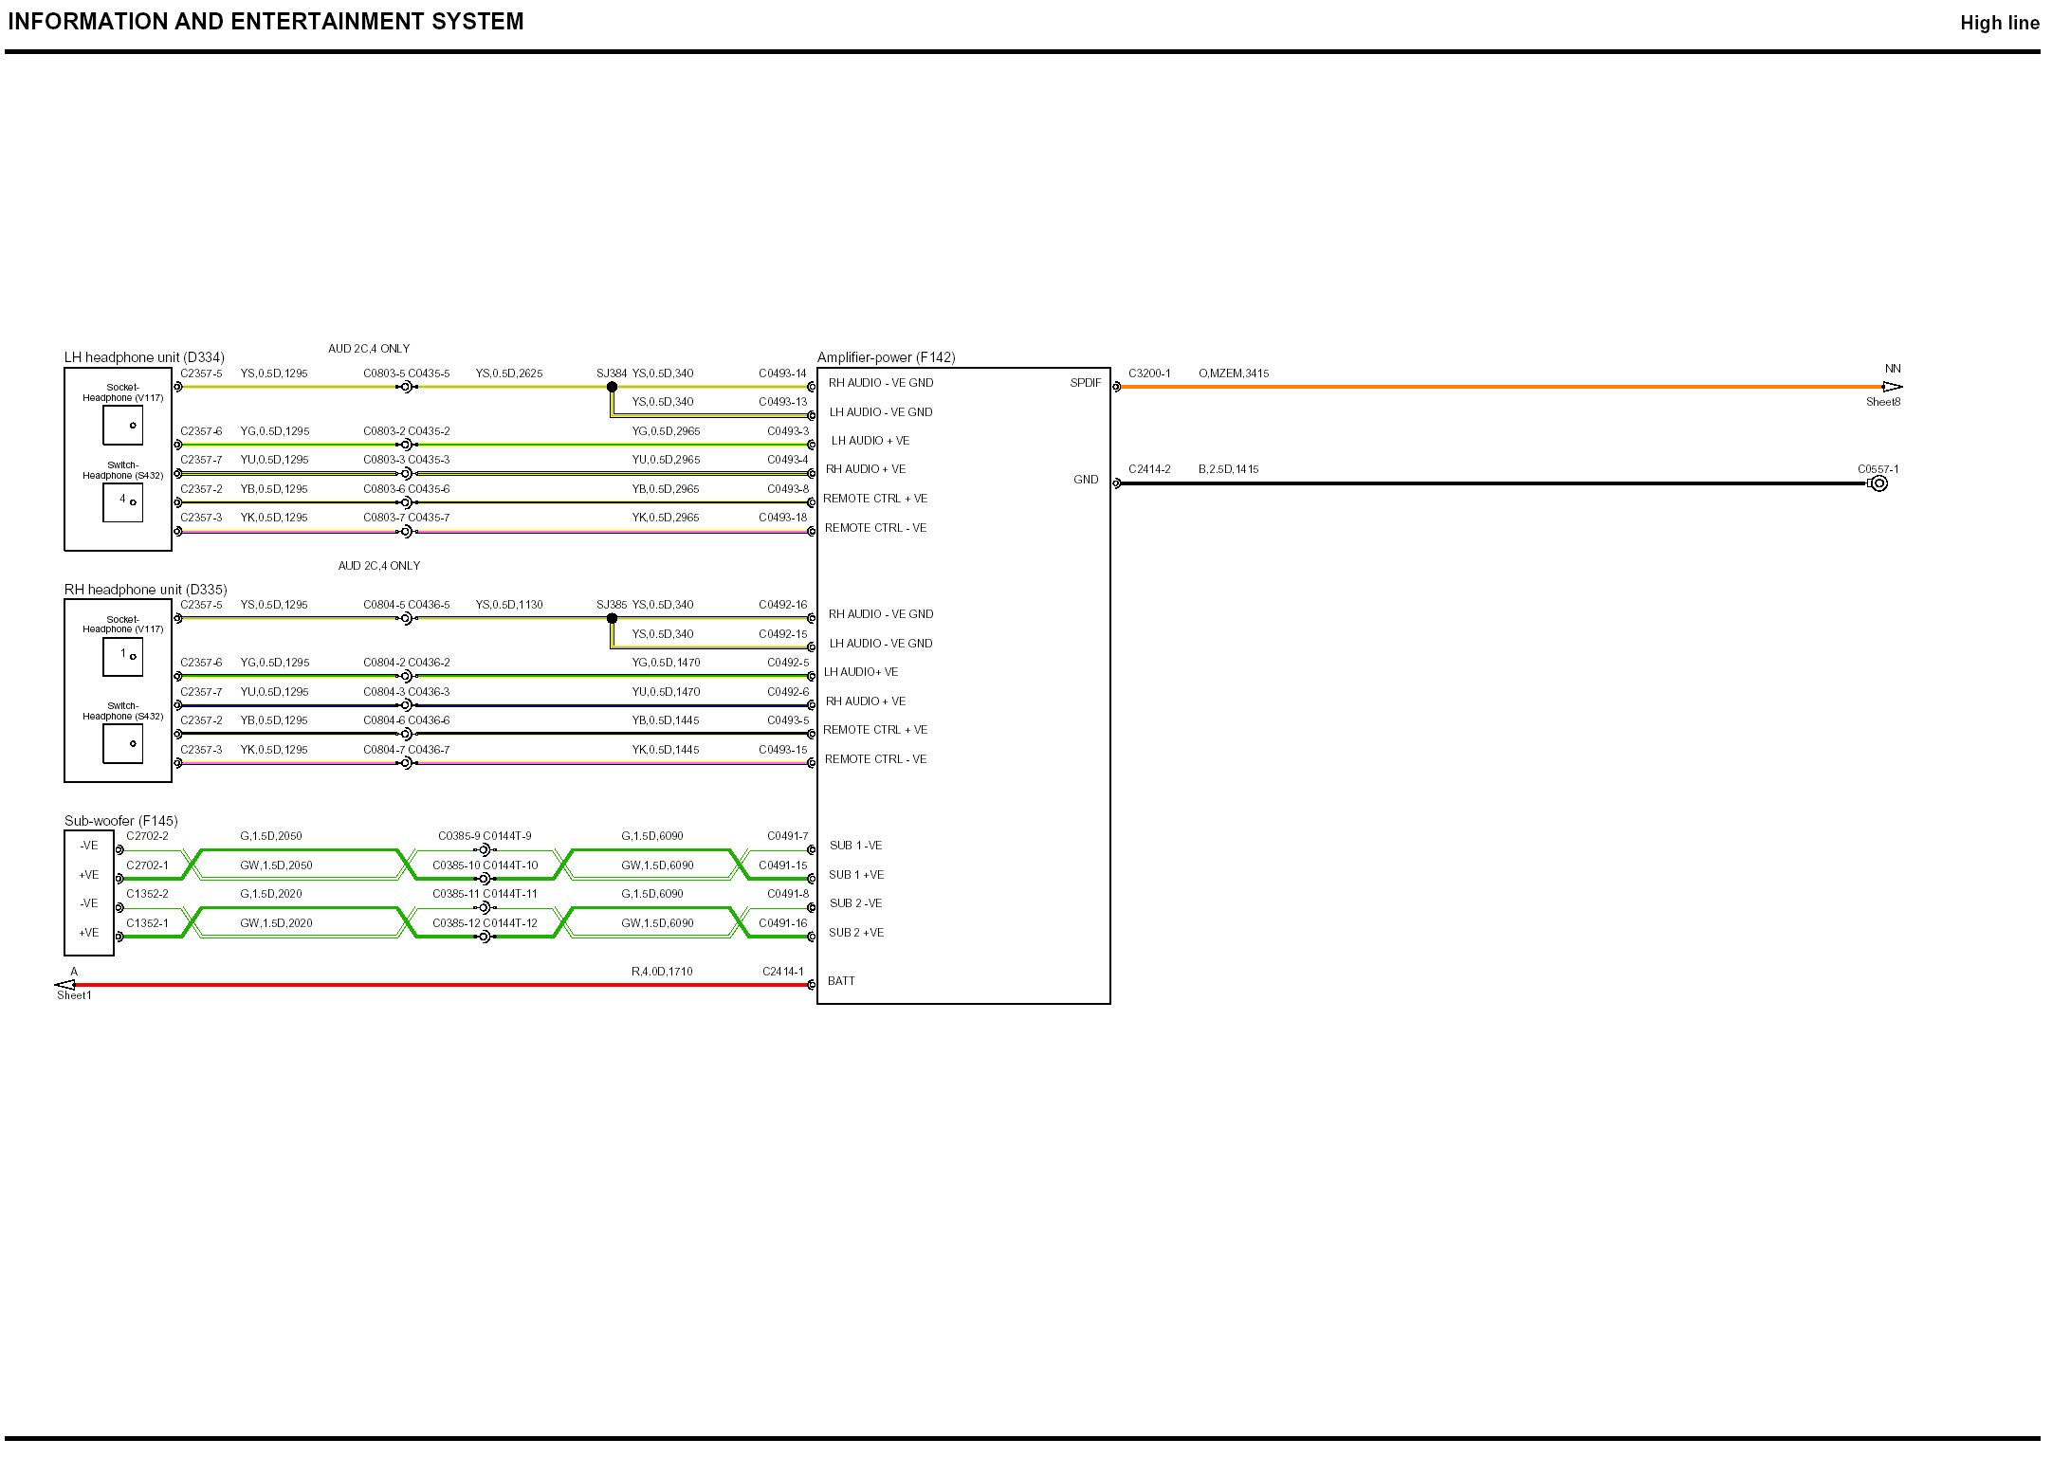Select the Sub-woofer (F145) label
Viewport: 2052px width, 1457px height.
click(120, 821)
